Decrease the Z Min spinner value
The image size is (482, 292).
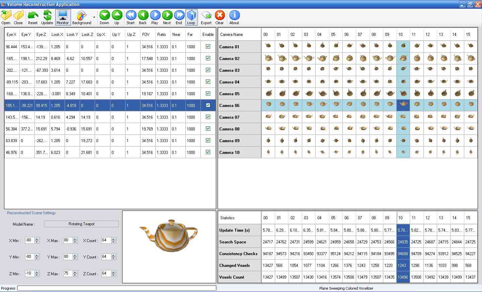click(x=37, y=275)
